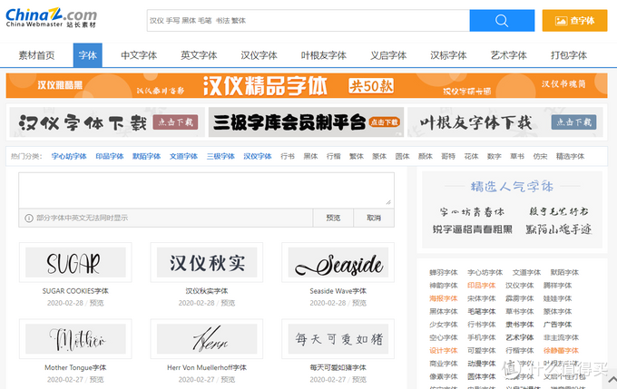Viewport: 617px width, 389px height.
Task: Open the 设计字体 sidebar link
Action: point(444,350)
